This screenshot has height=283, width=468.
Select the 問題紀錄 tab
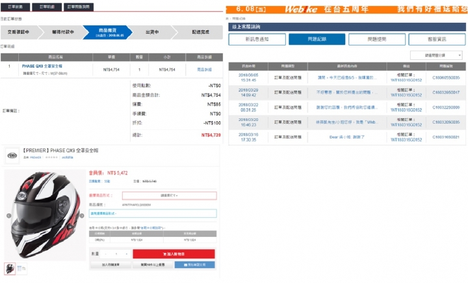click(x=317, y=39)
